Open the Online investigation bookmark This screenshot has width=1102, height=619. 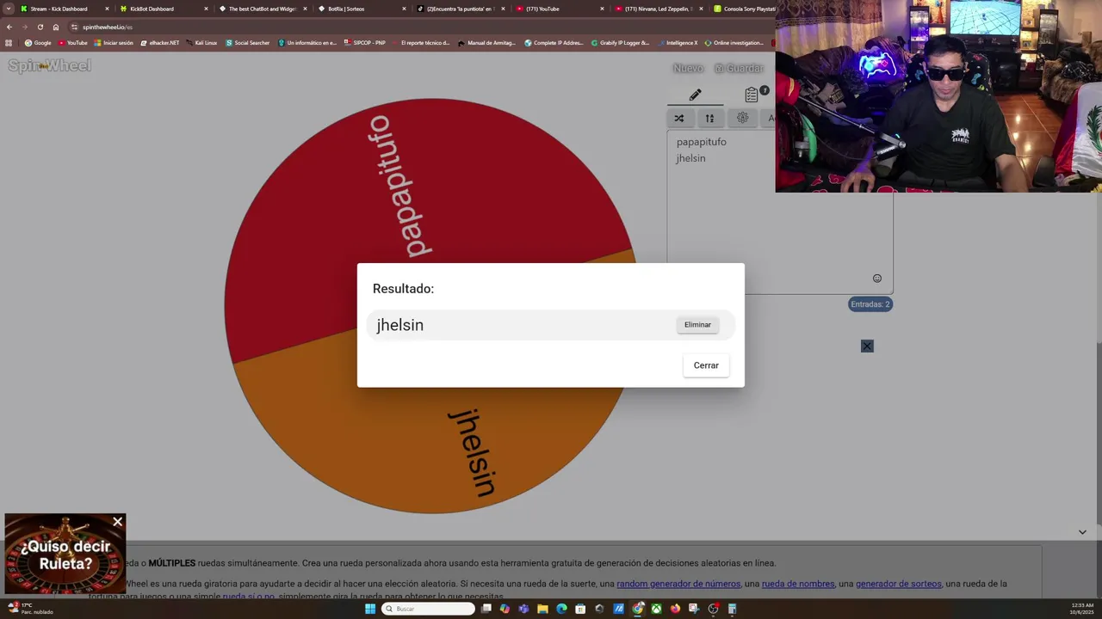tap(734, 43)
